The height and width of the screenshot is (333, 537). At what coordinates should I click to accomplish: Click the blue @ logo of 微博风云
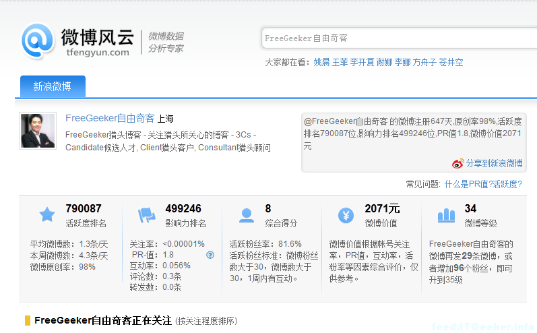click(38, 40)
